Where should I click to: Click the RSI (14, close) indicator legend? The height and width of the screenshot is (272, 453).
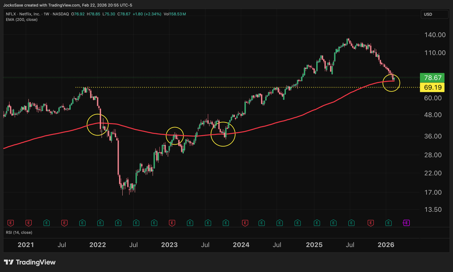coord(19,232)
